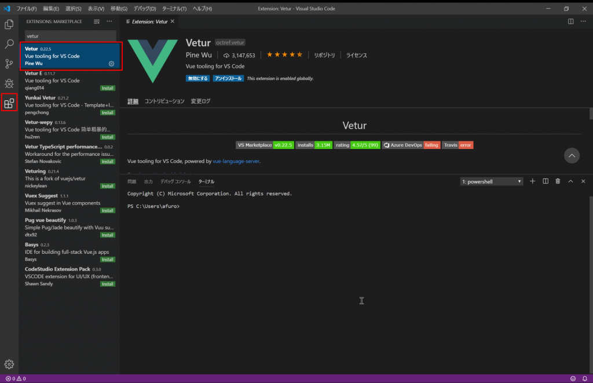The image size is (593, 383).
Task: Select the Extension: Vetur editor tab
Action: point(150,21)
